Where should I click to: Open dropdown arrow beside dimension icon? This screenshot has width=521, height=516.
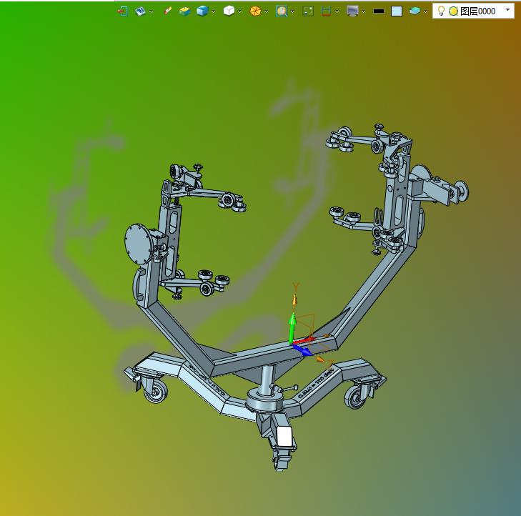tap(337, 11)
